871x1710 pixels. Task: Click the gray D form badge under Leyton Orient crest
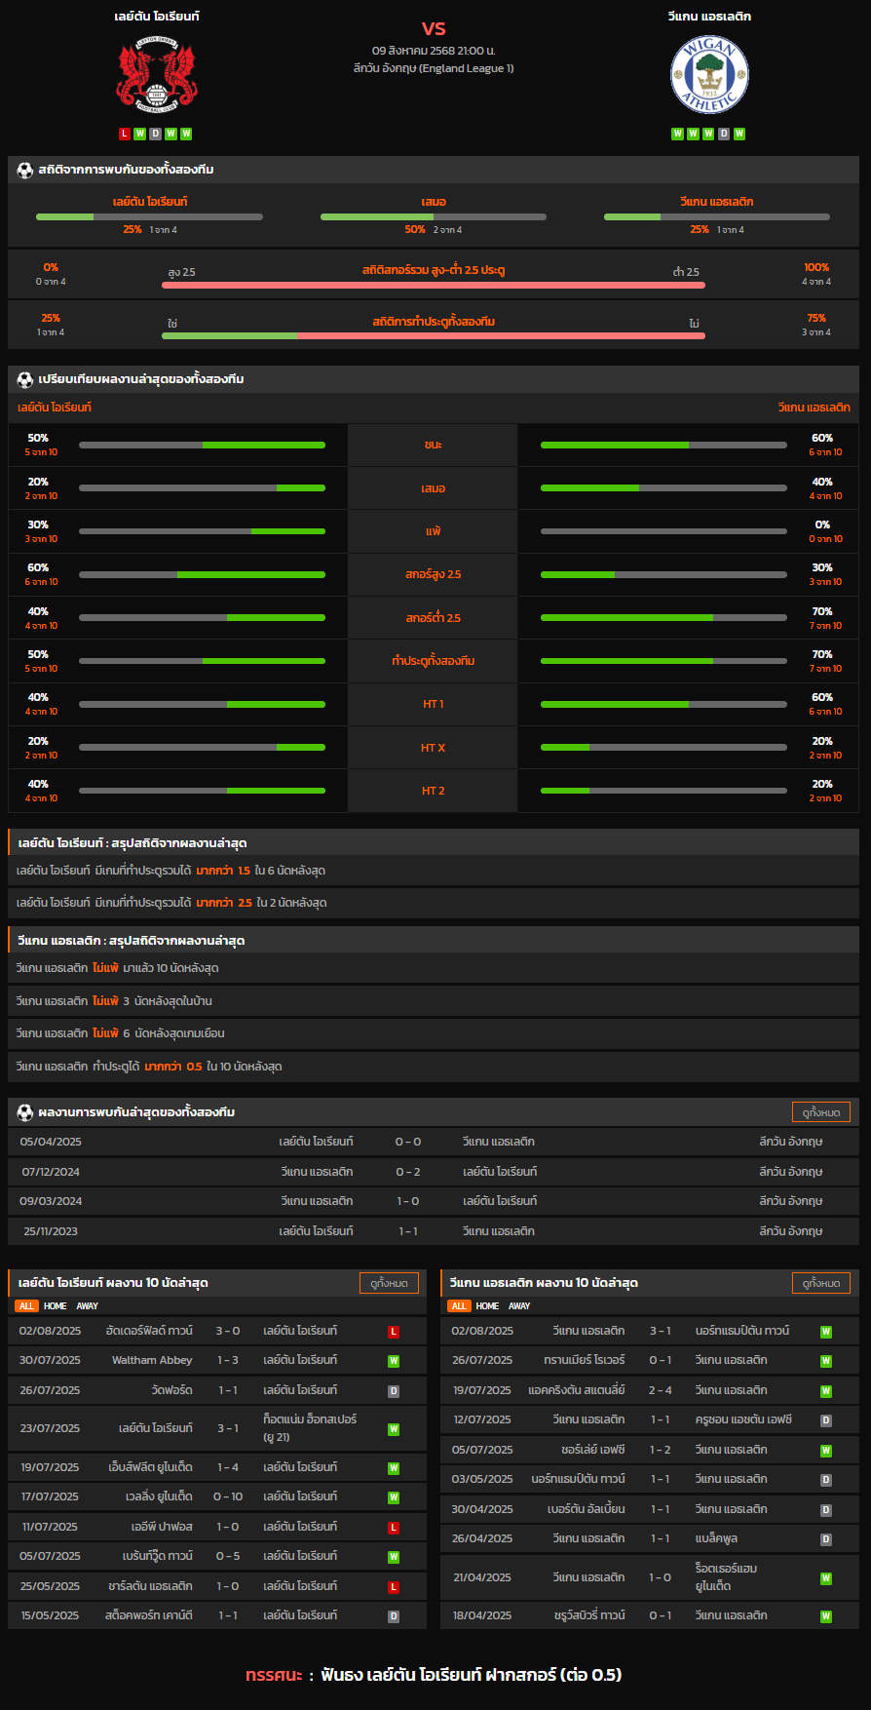point(156,134)
